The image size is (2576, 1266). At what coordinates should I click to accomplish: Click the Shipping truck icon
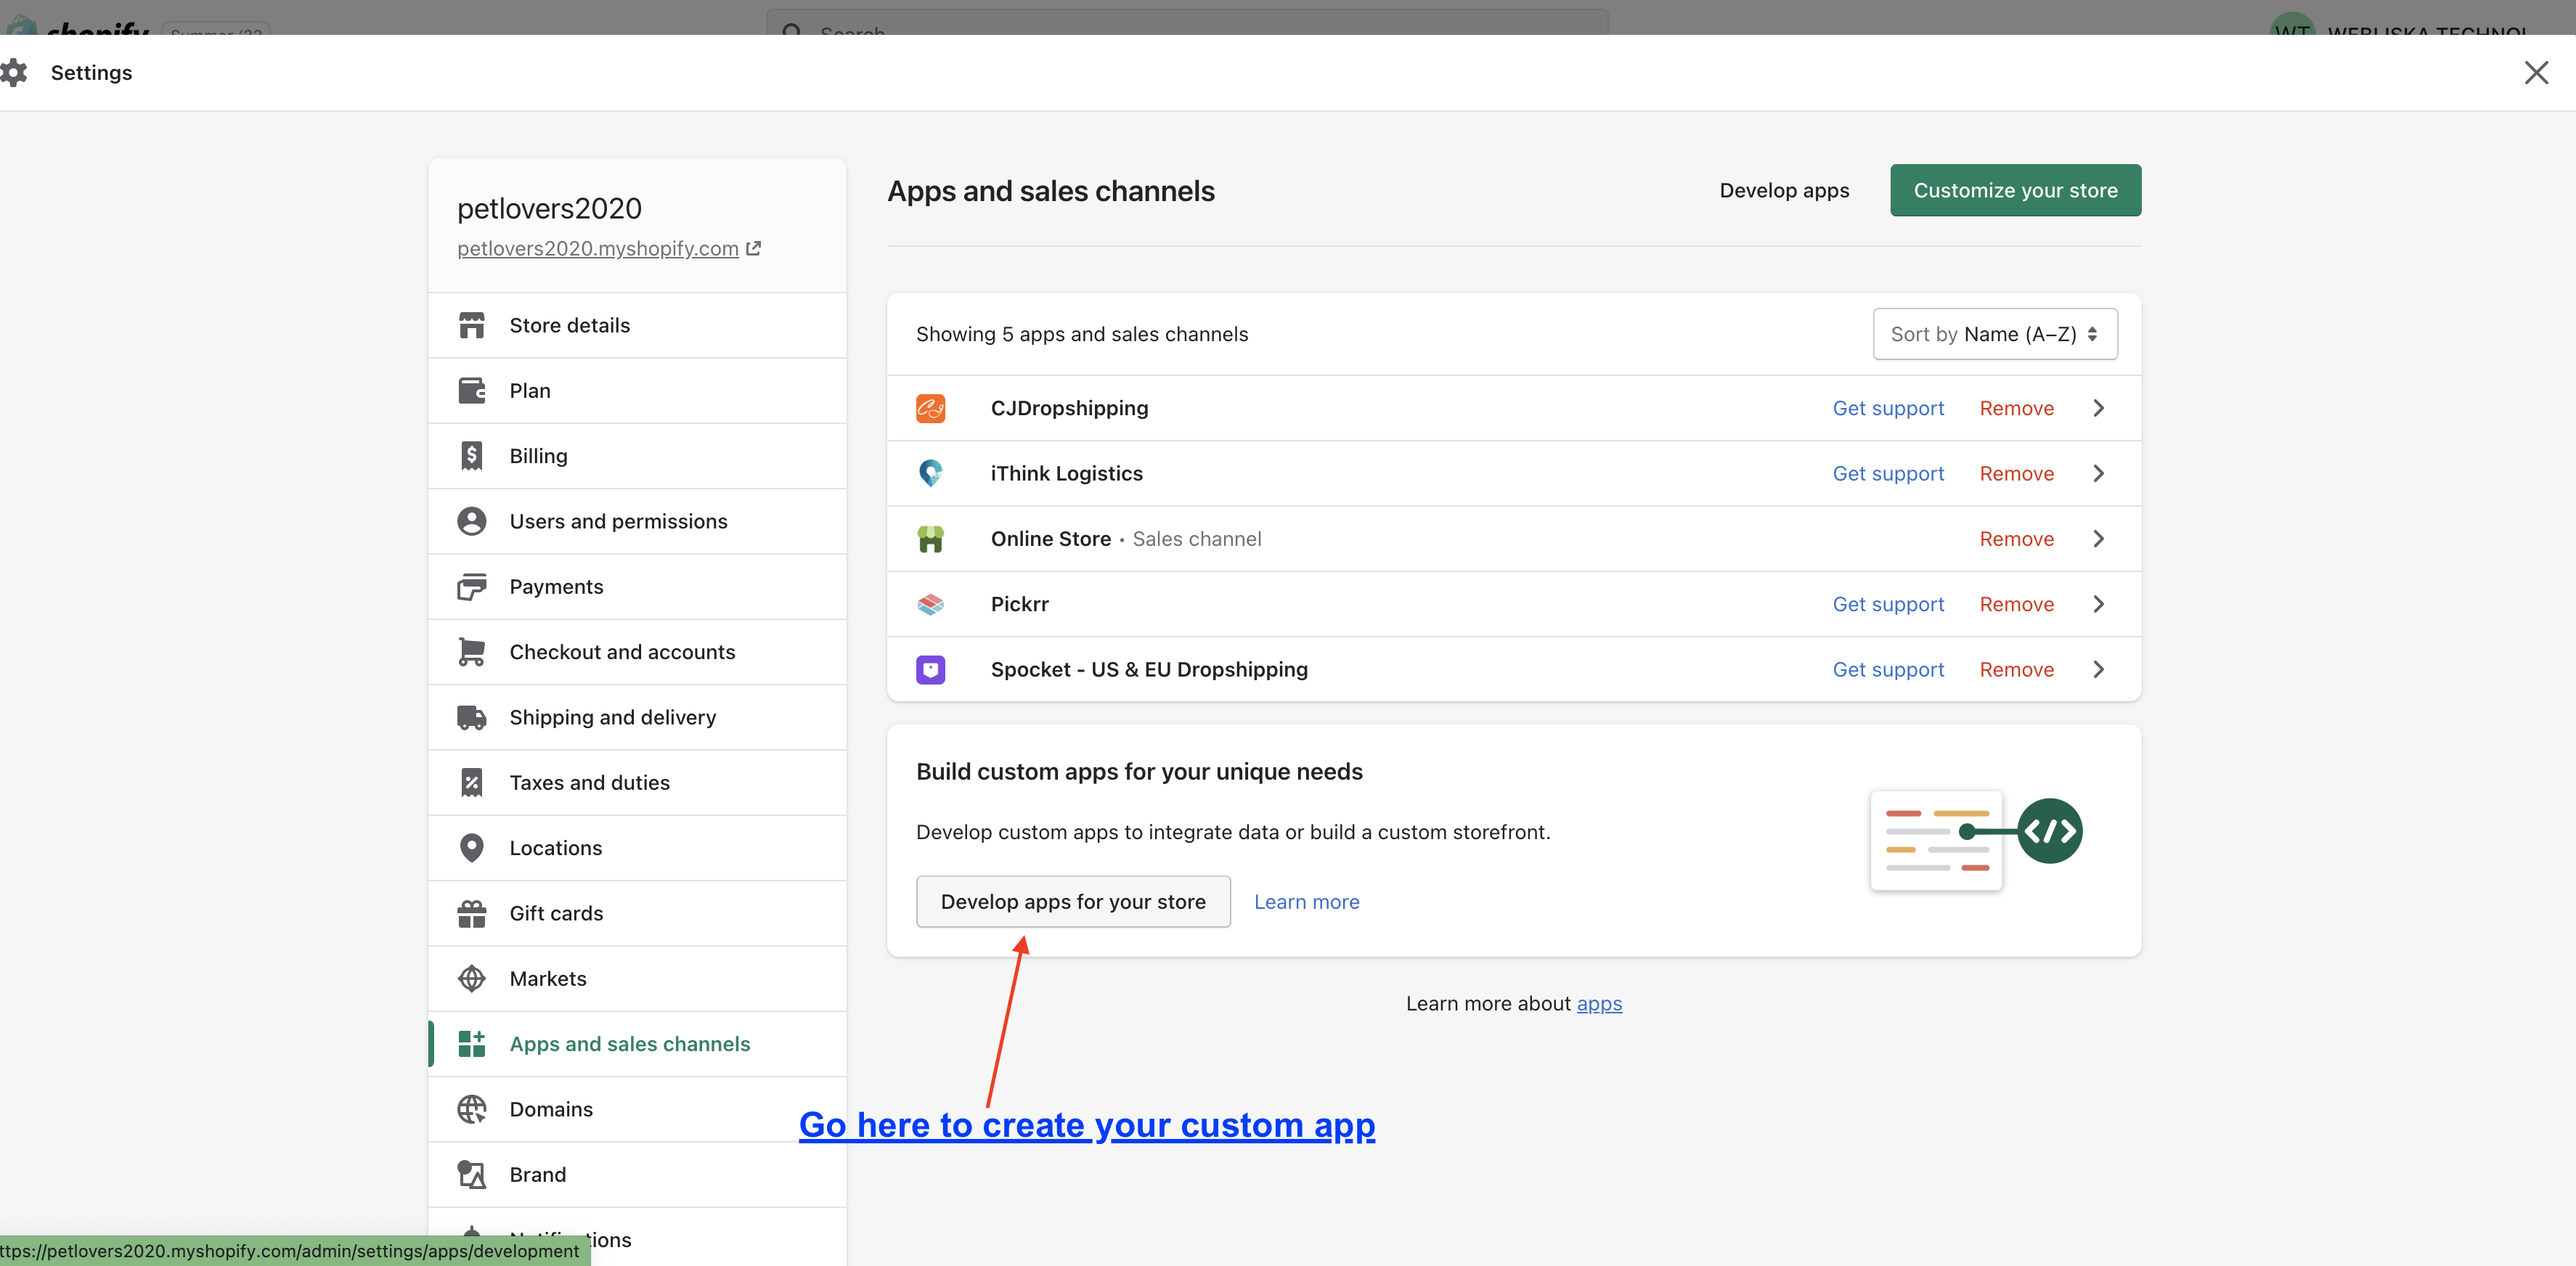471,717
